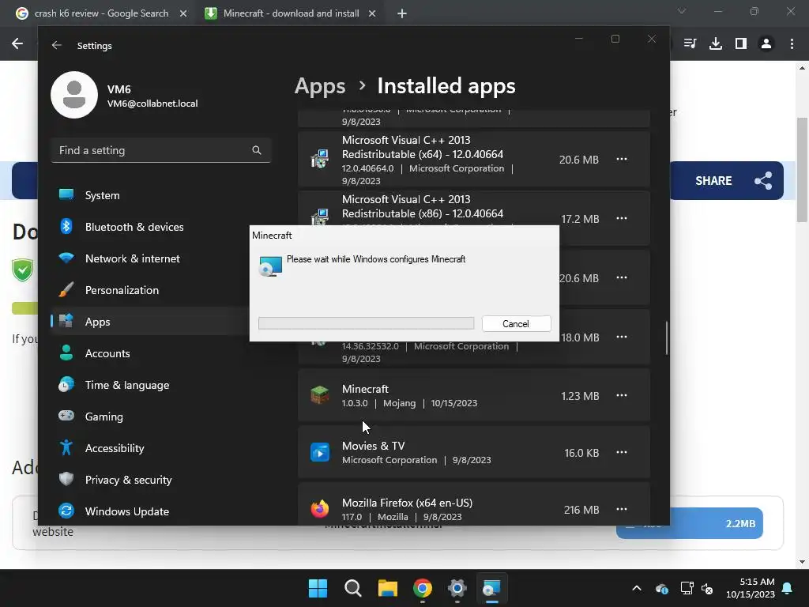Image resolution: width=809 pixels, height=607 pixels.
Task: Click the Minecraft app icon in the list
Action: click(x=320, y=395)
